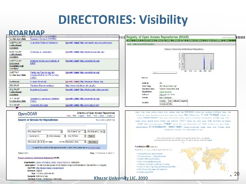Open Find in OpenDOAR top menu
Viewport: 246px width, 184px height.
(74, 116)
